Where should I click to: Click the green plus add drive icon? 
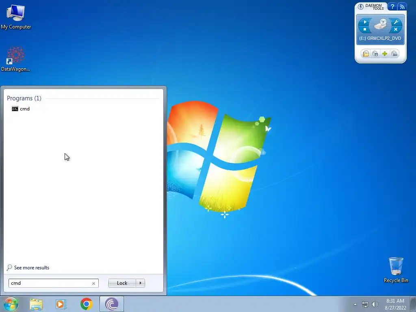click(x=385, y=54)
